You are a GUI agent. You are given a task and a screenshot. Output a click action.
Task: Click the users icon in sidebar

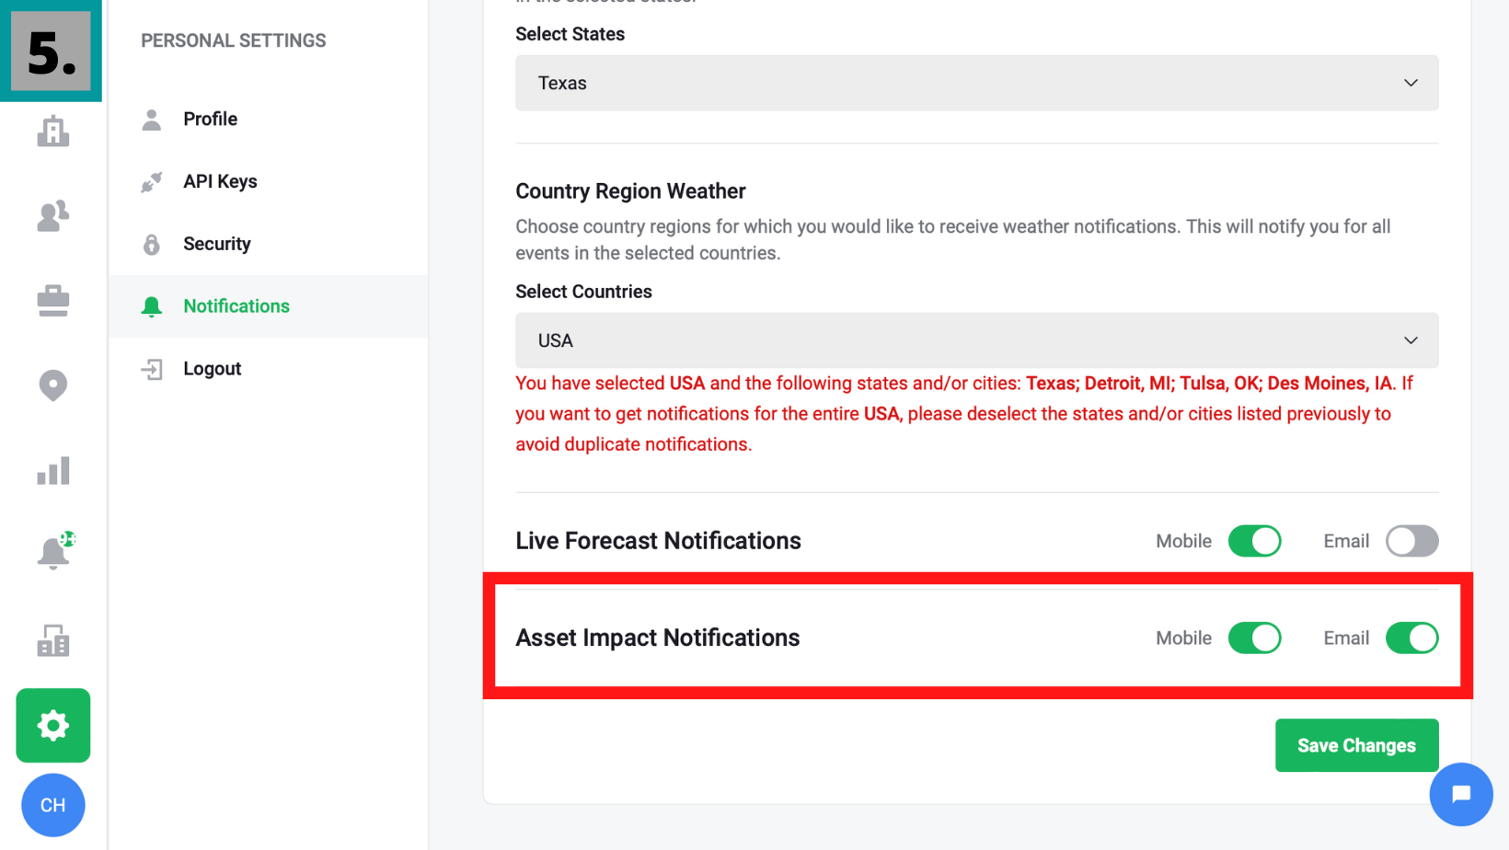(52, 216)
